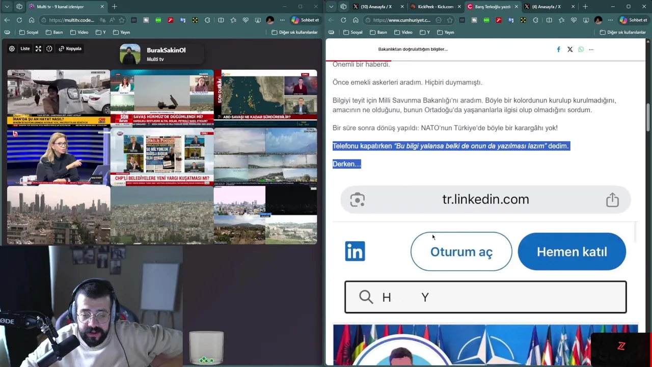Toggle fullscreen grid icon in Multi tv
This screenshot has width=652, height=367.
tap(38, 48)
